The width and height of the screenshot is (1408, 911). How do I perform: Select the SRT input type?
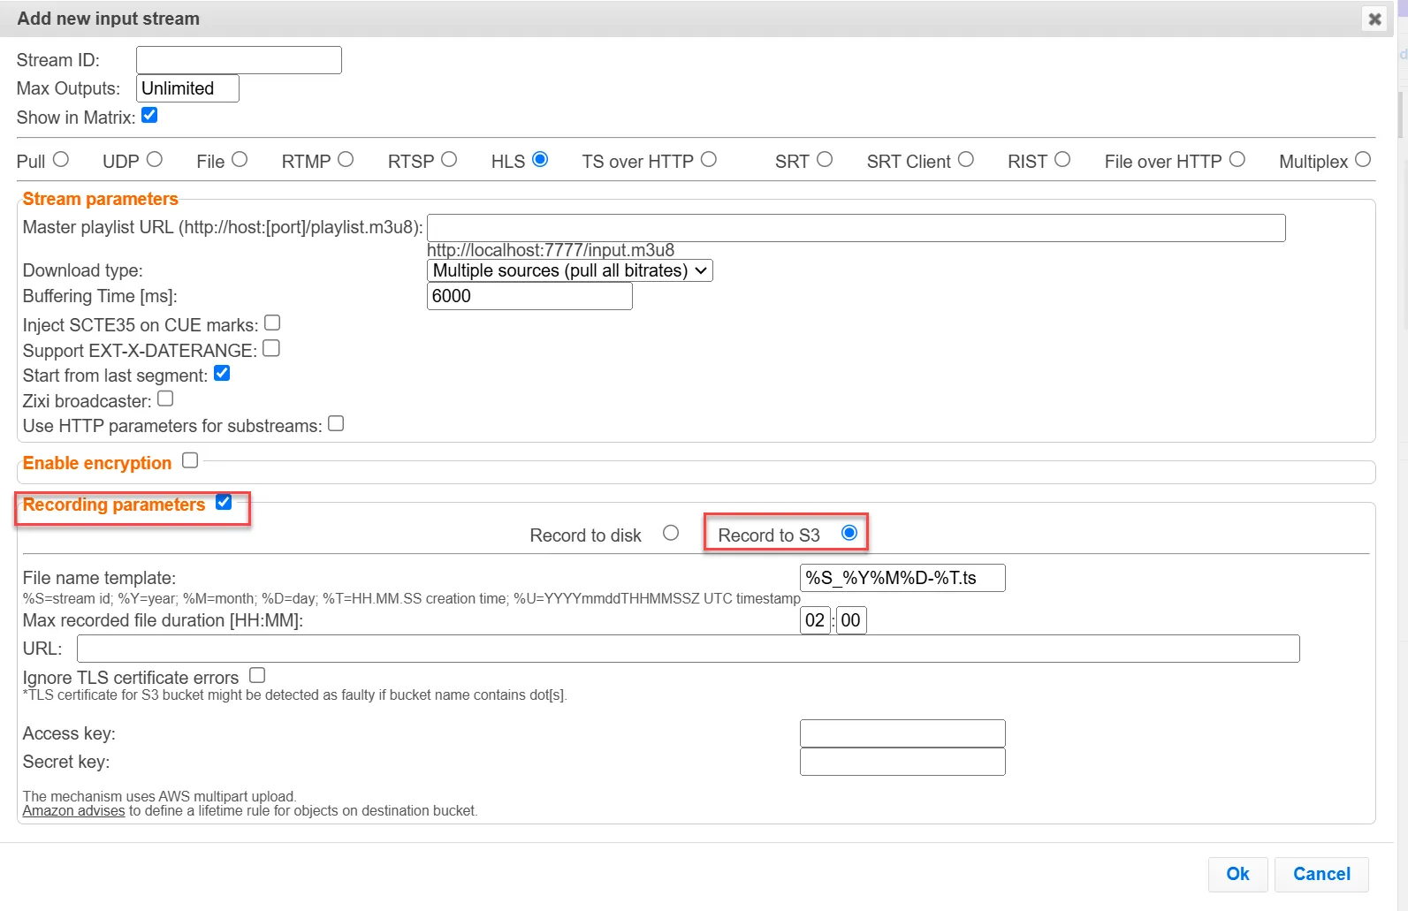(825, 159)
